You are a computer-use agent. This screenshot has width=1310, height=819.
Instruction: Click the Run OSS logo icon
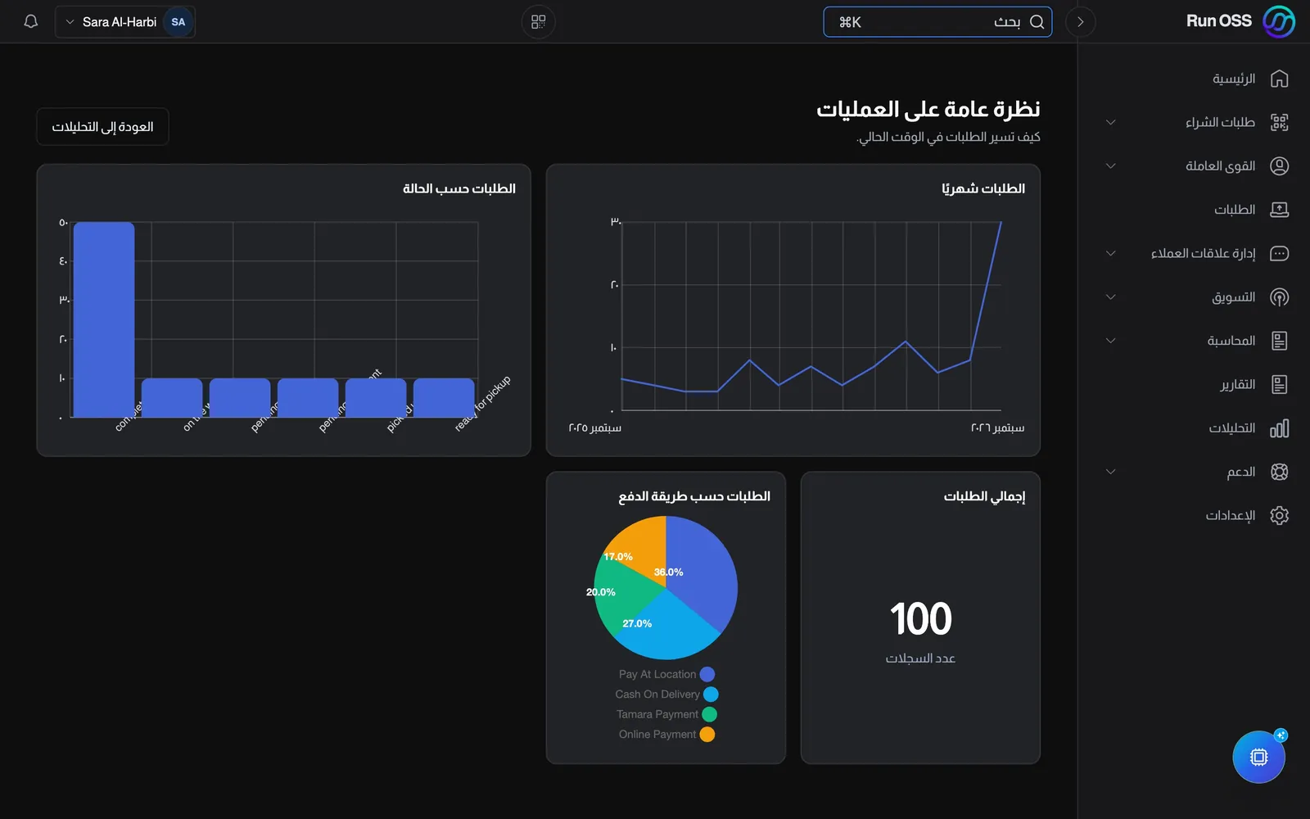[x=1279, y=22]
